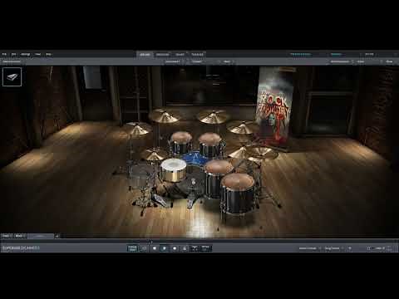Switch to the Grooves tab
The width and height of the screenshot is (399, 299).
pos(162,55)
